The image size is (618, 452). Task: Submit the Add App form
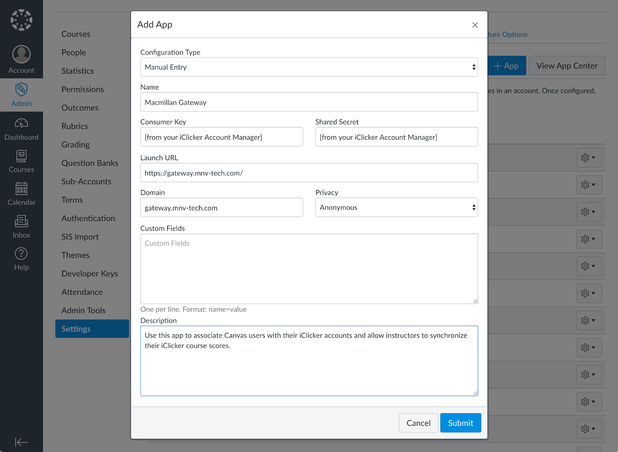click(x=460, y=423)
